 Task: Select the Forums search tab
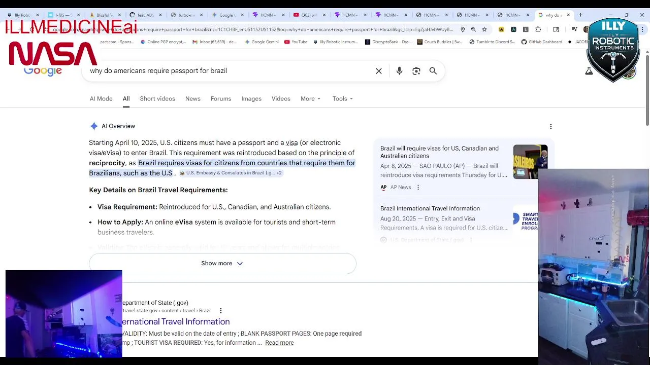coord(221,99)
